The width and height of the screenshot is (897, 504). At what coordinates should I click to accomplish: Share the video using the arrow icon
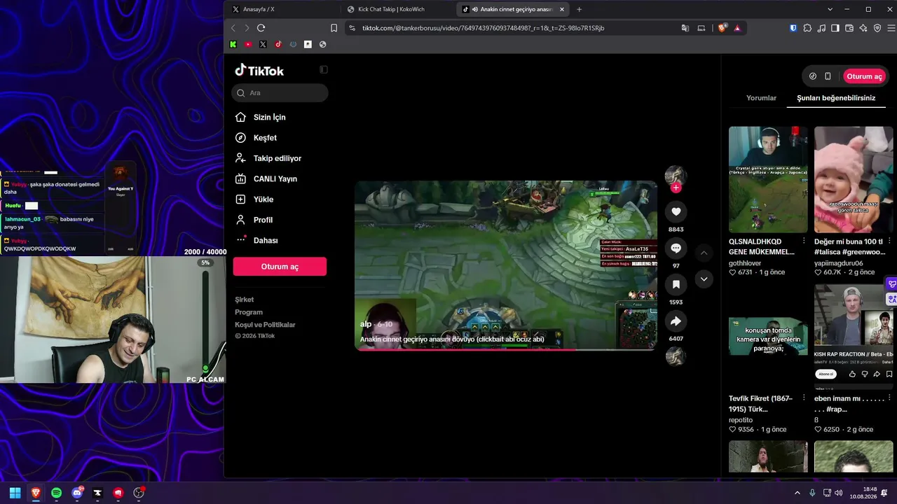pyautogui.click(x=676, y=321)
